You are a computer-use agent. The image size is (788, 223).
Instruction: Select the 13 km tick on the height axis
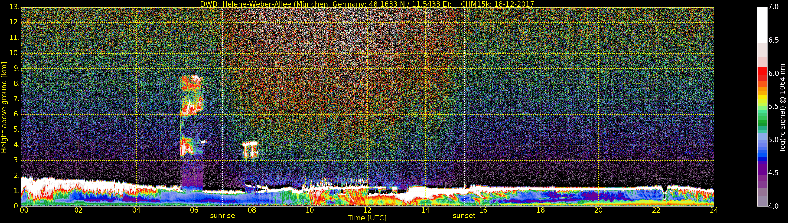(14, 7)
